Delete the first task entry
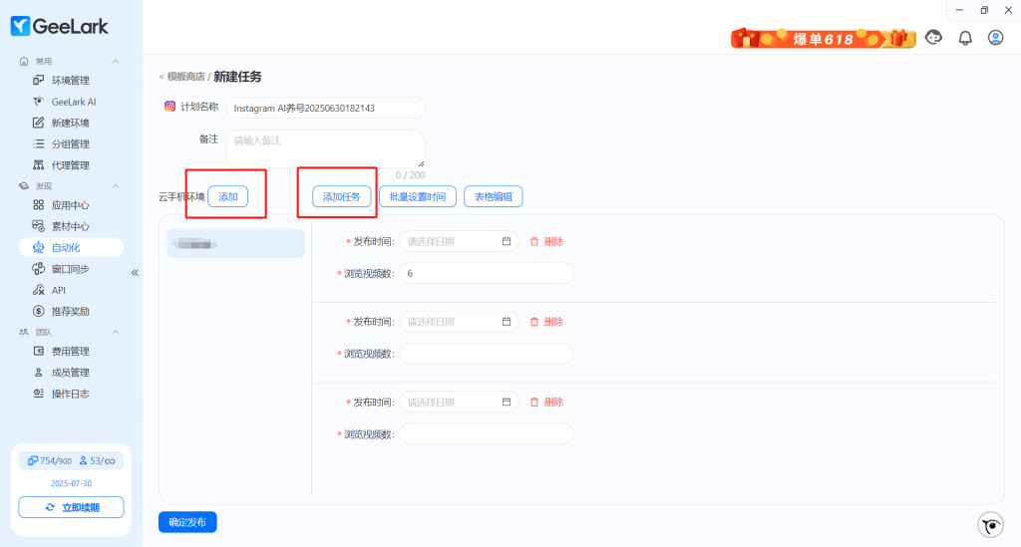 [546, 241]
